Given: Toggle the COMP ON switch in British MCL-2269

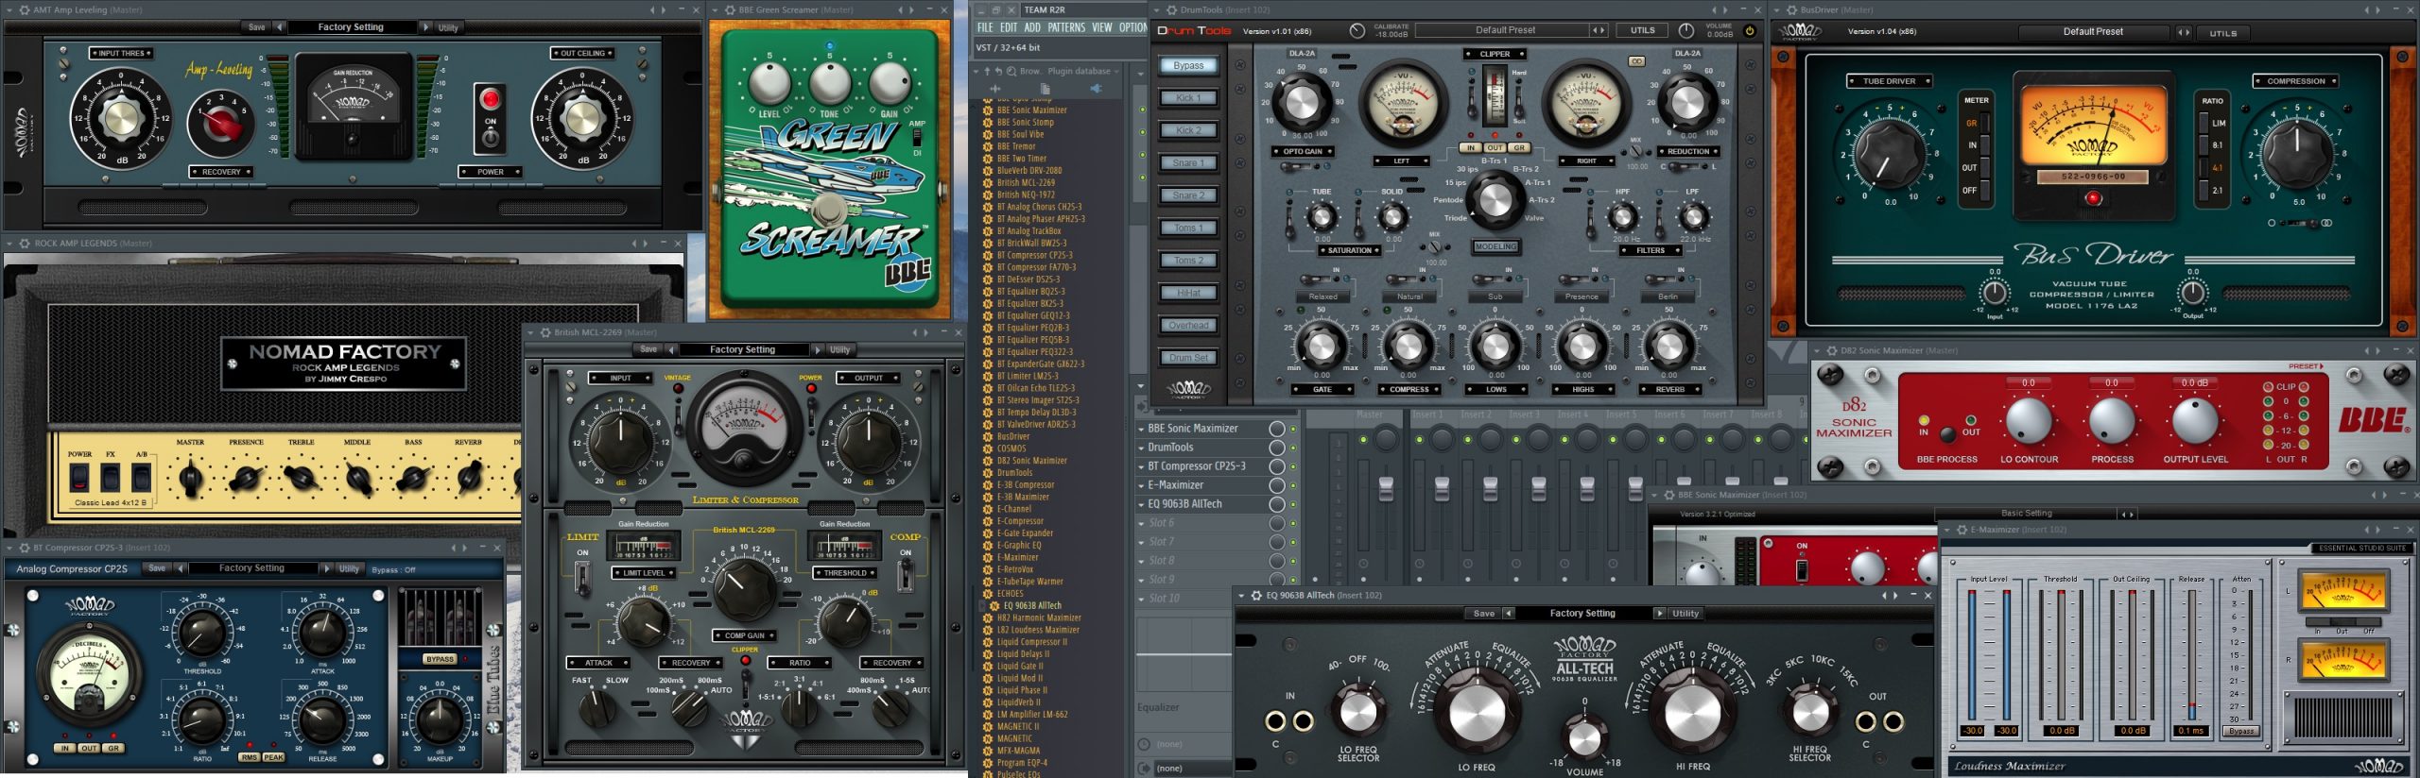Looking at the screenshot, I should [906, 574].
